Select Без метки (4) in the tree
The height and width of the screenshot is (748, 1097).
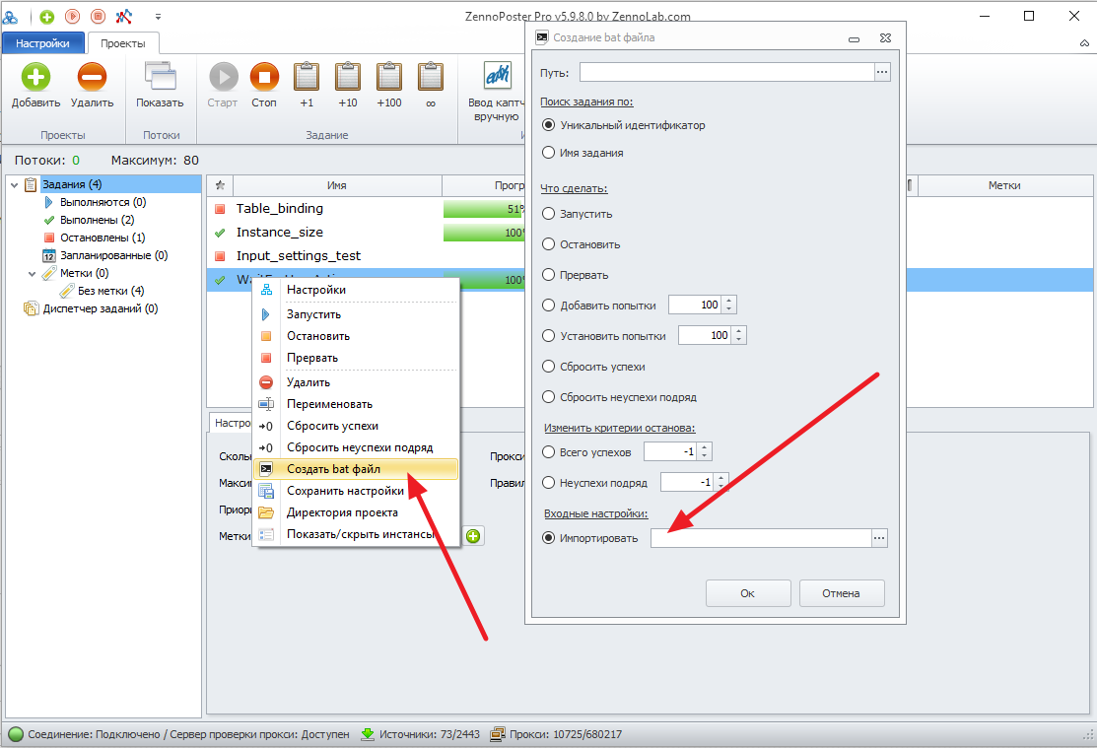110,291
